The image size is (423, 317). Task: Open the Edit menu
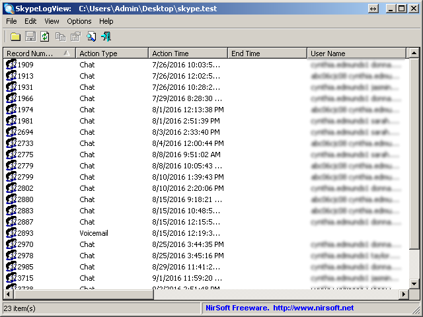(30, 21)
